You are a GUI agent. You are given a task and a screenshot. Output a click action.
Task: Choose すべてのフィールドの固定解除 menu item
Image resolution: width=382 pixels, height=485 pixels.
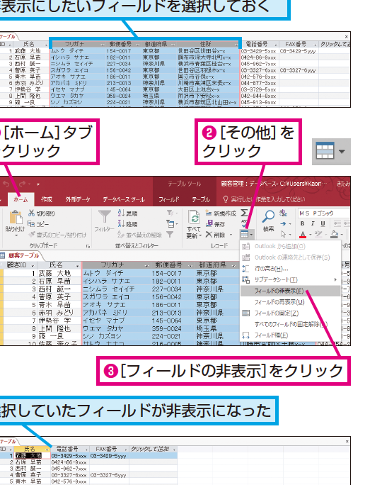pyautogui.click(x=291, y=324)
